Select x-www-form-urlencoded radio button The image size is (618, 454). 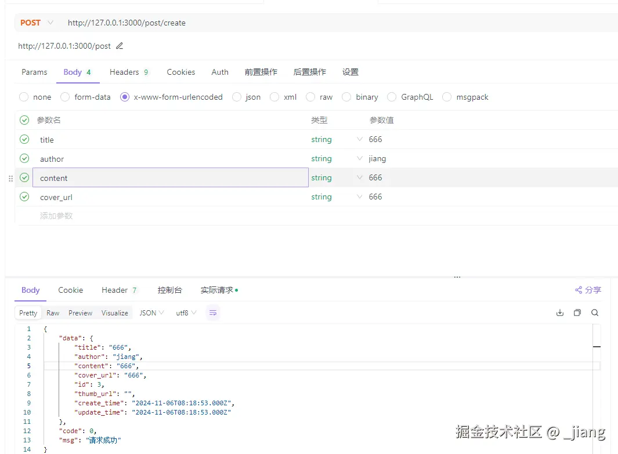(x=125, y=97)
